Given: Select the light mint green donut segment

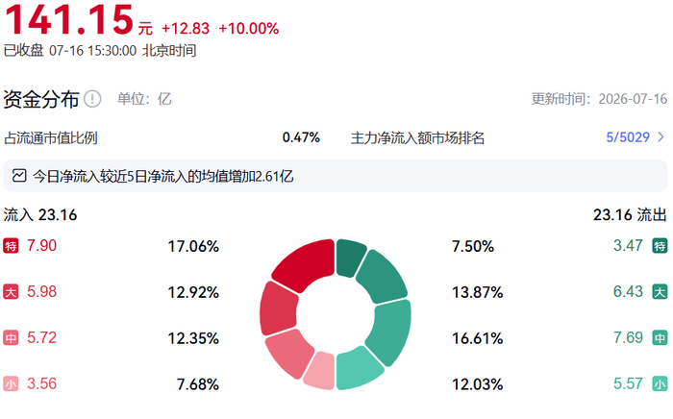Looking at the screenshot, I should [356, 369].
